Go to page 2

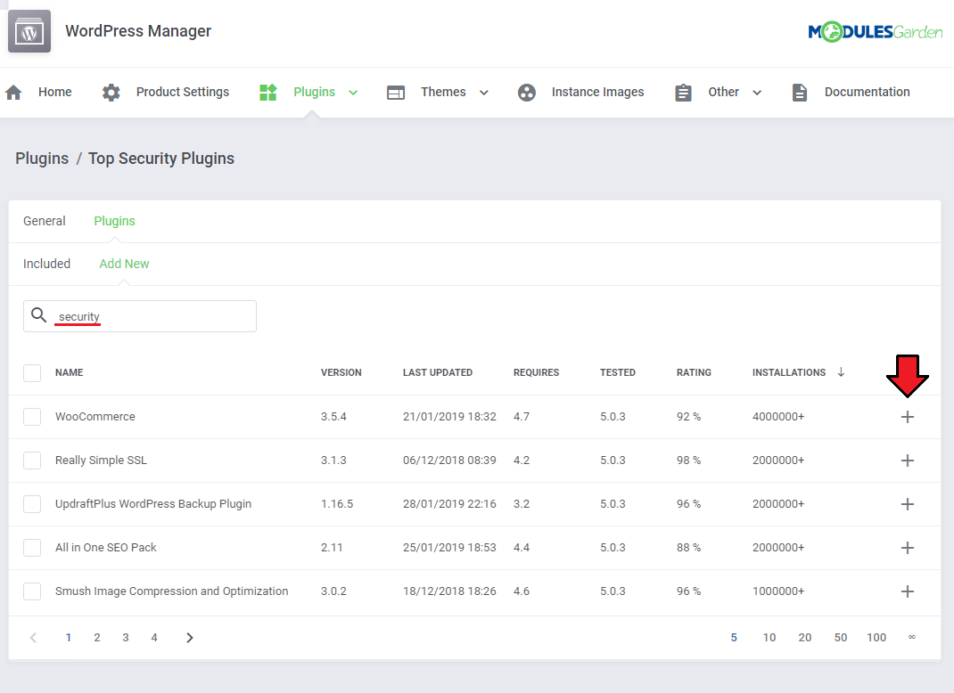(x=97, y=638)
